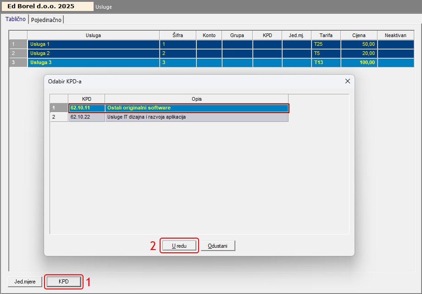Select KPD code 62.10.11 cell

tap(86, 108)
